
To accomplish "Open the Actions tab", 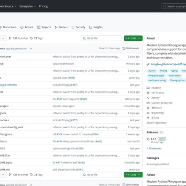I will pyautogui.click(x=27, y=27).
